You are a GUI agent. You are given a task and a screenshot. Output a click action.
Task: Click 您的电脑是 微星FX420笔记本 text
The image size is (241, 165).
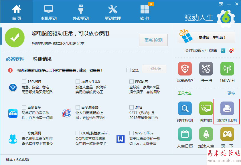click(58, 43)
